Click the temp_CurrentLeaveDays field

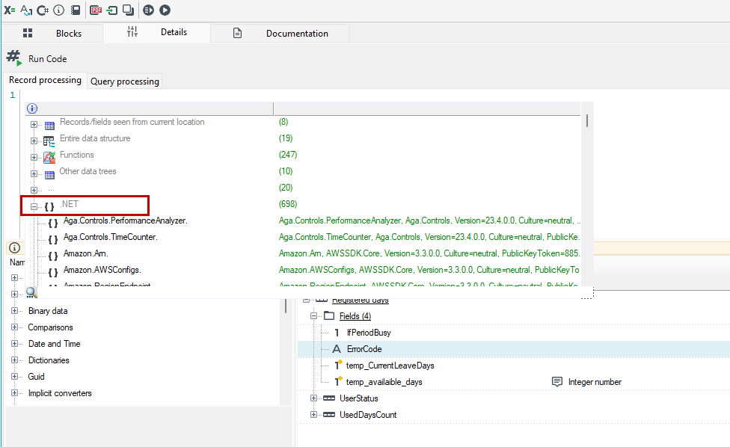[x=390, y=366]
